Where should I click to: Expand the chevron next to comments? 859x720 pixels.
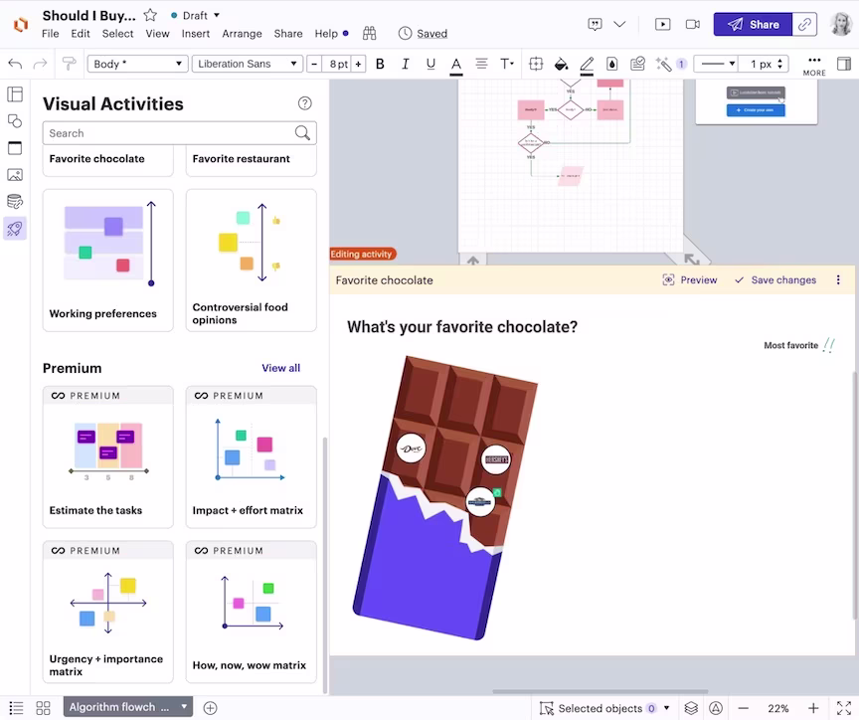point(619,24)
